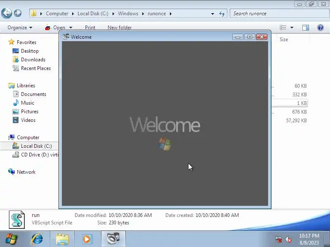
Task: Open the Windows Start menu
Action: pos(11,239)
